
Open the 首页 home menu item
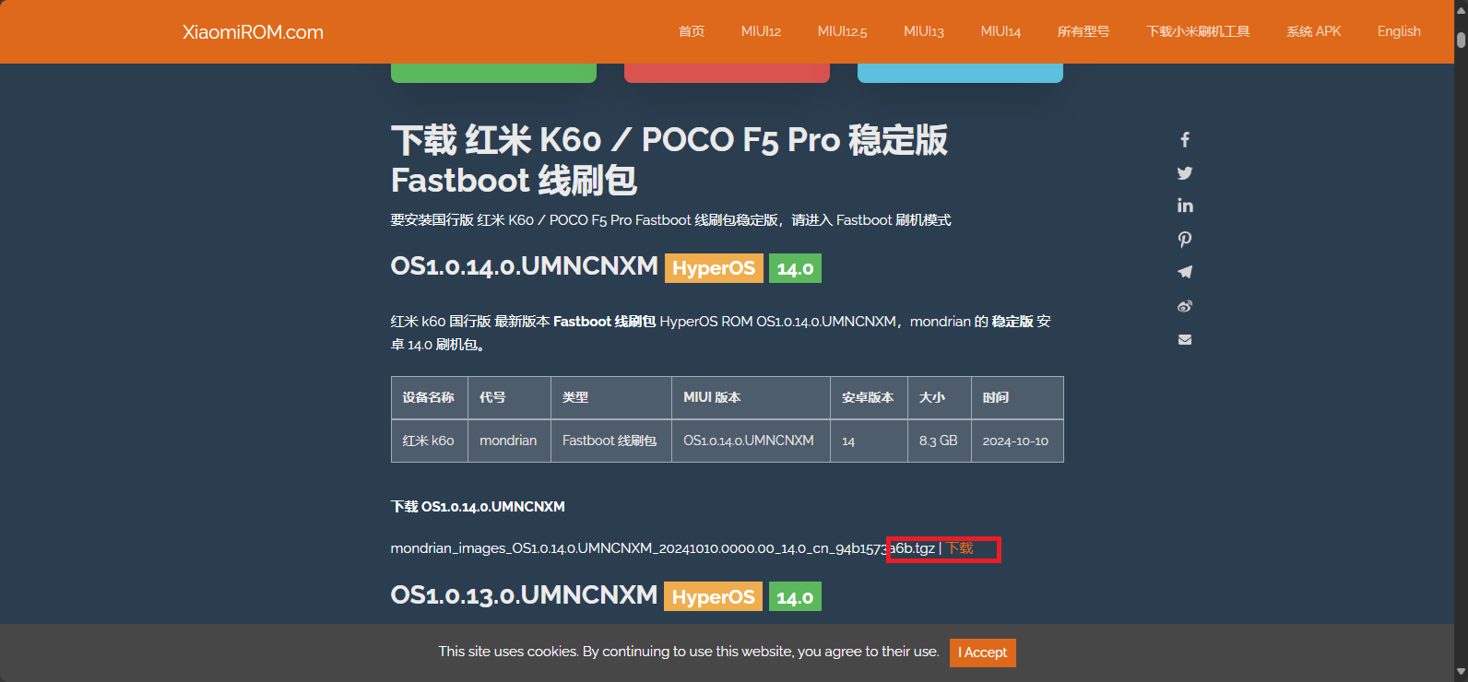click(x=692, y=31)
